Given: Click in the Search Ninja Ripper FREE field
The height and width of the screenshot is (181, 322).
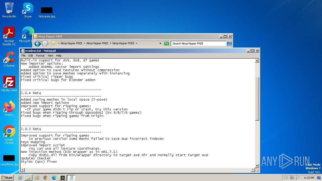Looking at the screenshot, I should (x=199, y=43).
